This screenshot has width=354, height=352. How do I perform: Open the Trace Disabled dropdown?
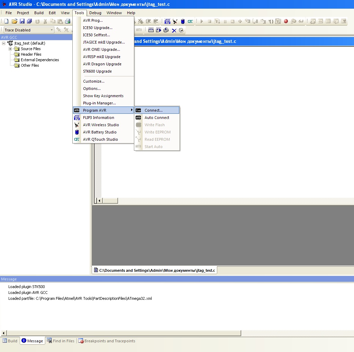(x=52, y=30)
